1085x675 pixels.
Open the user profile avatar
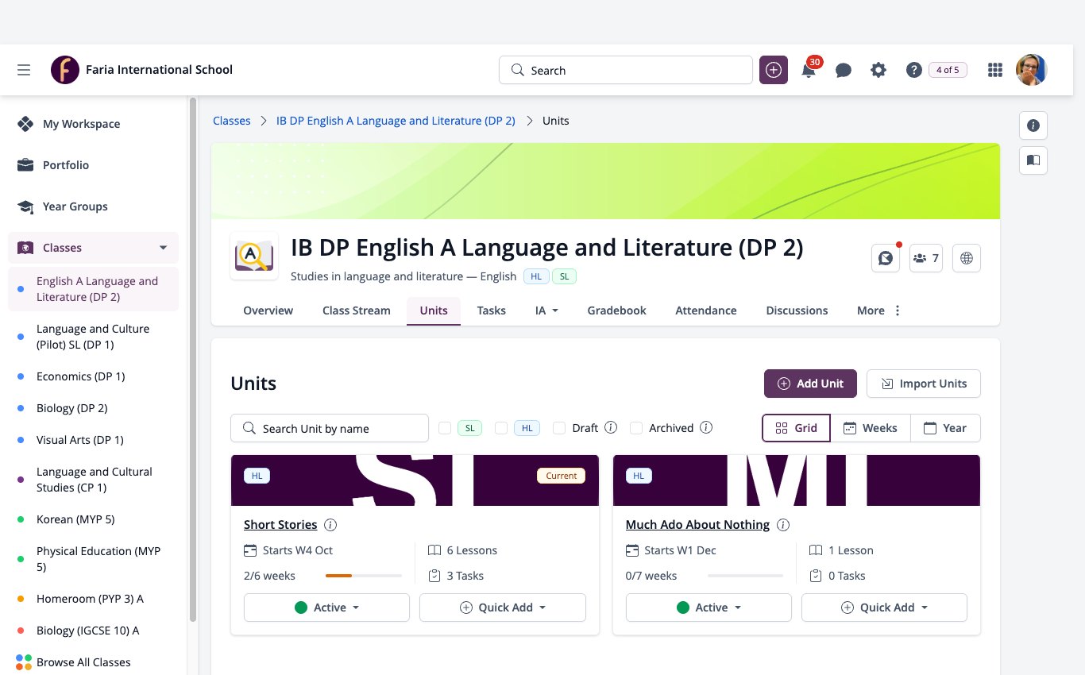(1032, 70)
